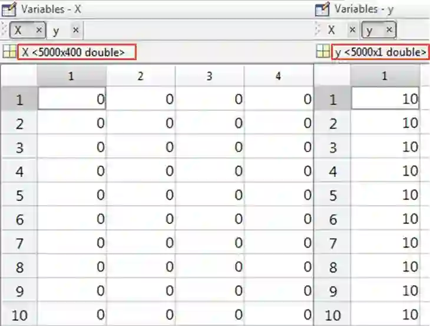Click cell row 1 column 1 in X table
Image resolution: width=430 pixels, height=326 pixels.
72,98
